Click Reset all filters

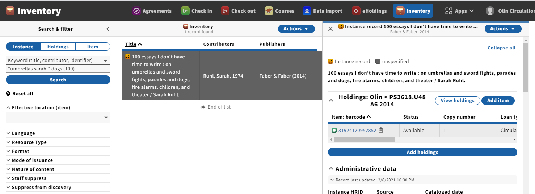20,93
